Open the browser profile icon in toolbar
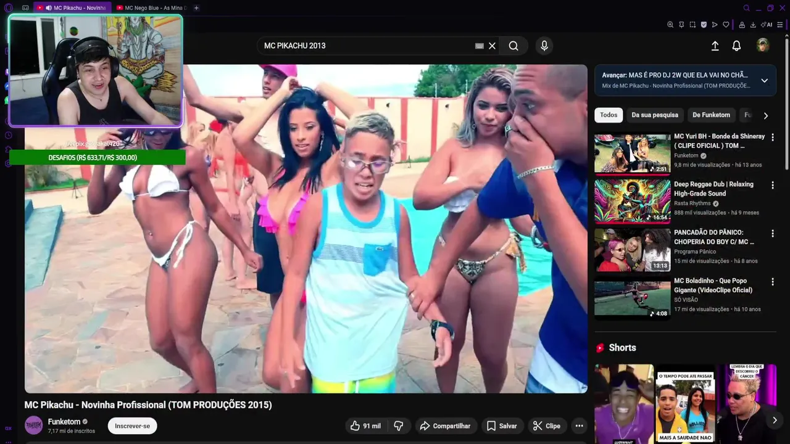 coord(742,25)
